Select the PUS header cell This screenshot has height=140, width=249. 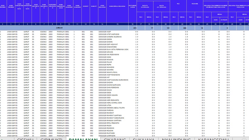tap(178, 6)
